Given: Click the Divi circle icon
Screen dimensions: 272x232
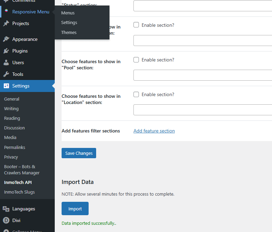Looking at the screenshot, I should tap(6, 220).
